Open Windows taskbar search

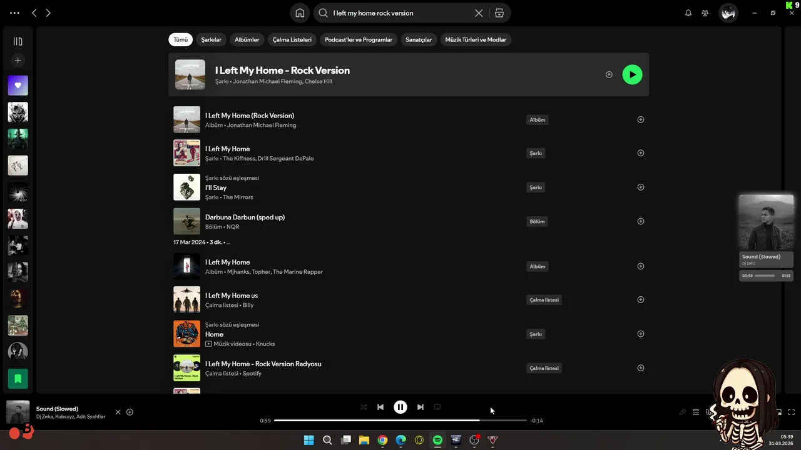pos(327,440)
